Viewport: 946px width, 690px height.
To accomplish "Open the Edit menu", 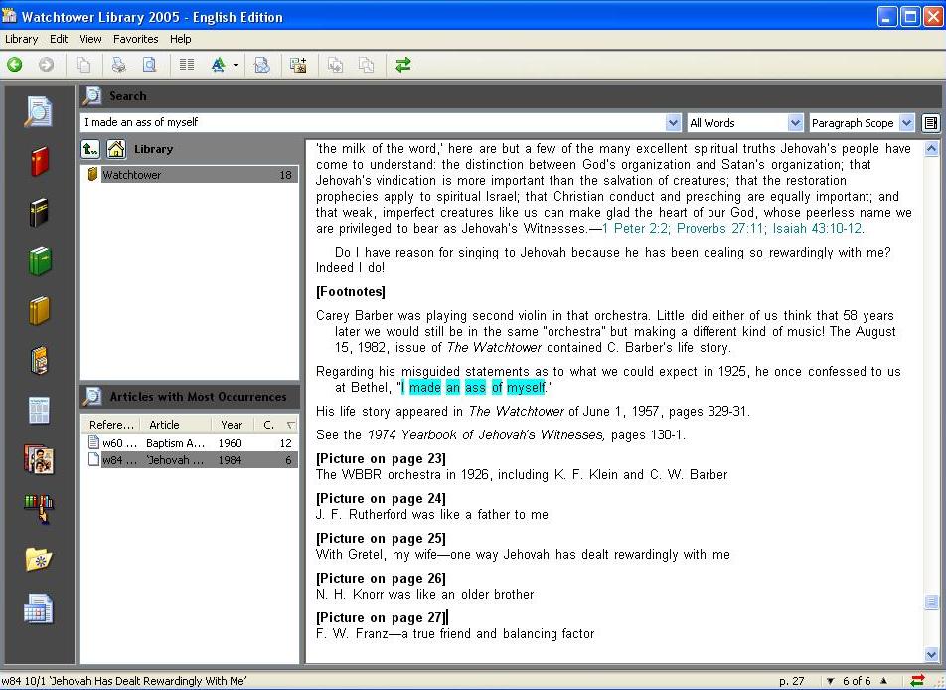I will pyautogui.click(x=59, y=39).
